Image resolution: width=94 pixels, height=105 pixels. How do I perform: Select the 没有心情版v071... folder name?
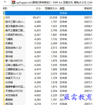(x=15, y=65)
